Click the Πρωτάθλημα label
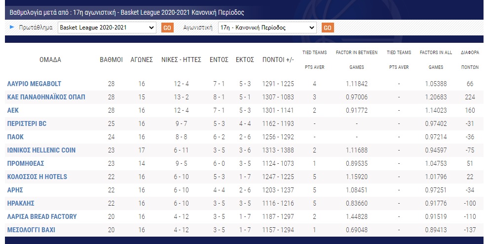The width and height of the screenshot is (486, 244). tap(36, 27)
